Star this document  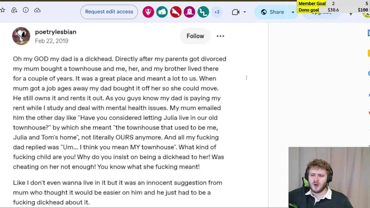[3, 10]
